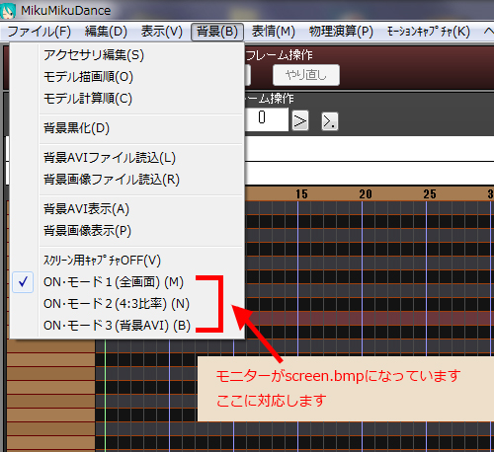Click the やり直し redo button
Viewport: 494px width, 452px height.
(x=306, y=75)
